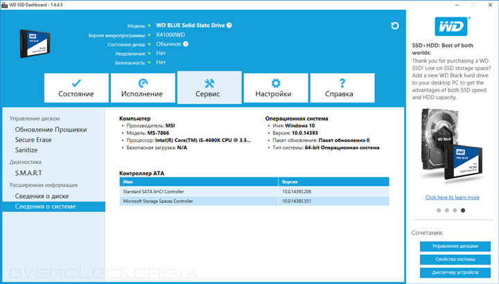Click the Диспетчер устройств button
499x284 pixels.
click(x=455, y=272)
